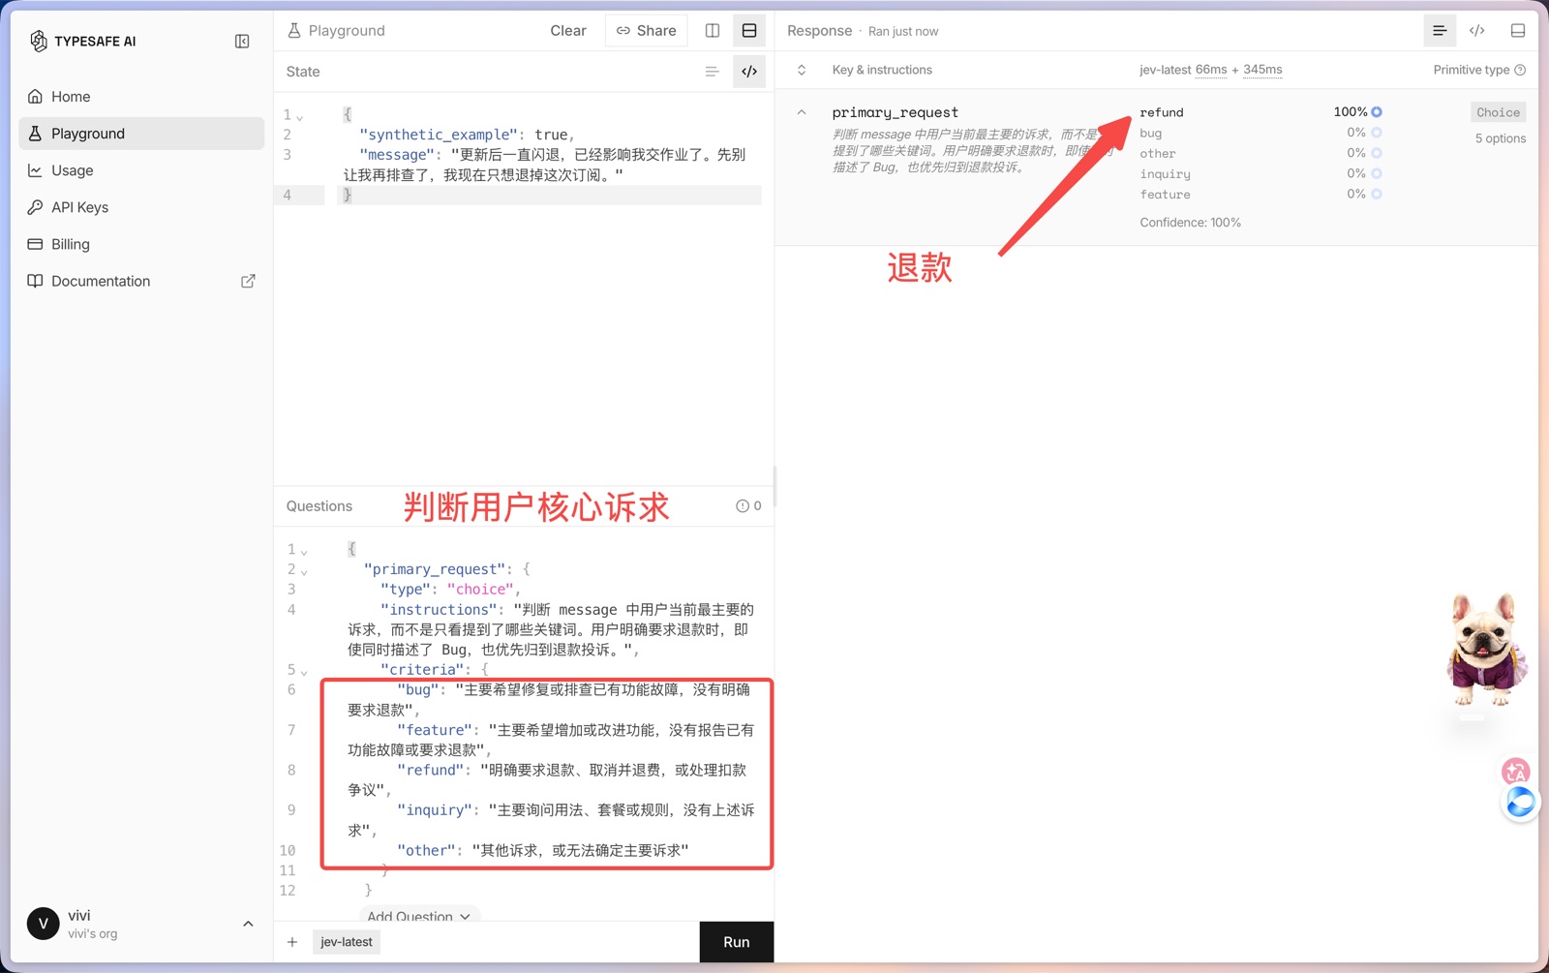The height and width of the screenshot is (973, 1549).
Task: Select the feature option radio
Action: click(x=1377, y=194)
